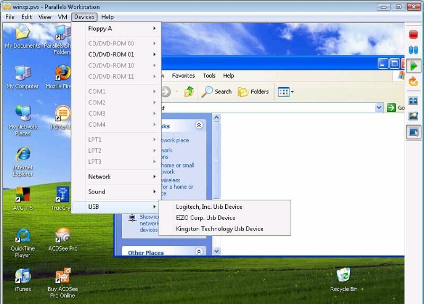Collapse the Network Tasks panel chevron
424x304 pixels.
[199, 125]
